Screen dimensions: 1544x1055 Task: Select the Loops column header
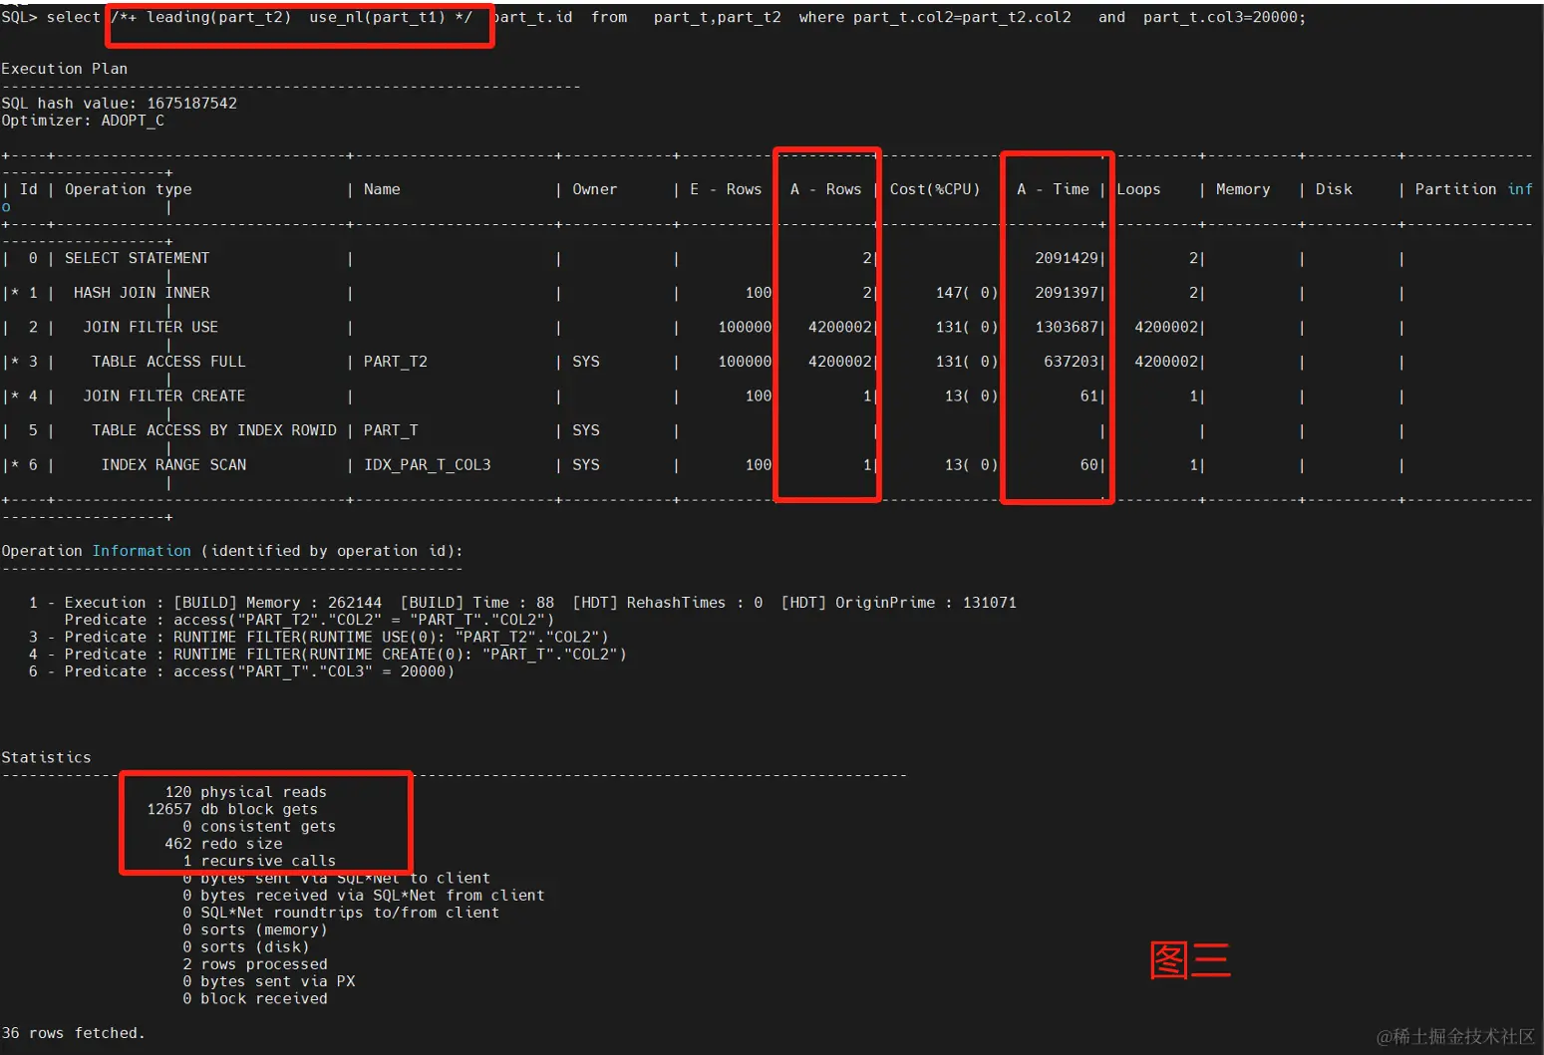tap(1138, 189)
